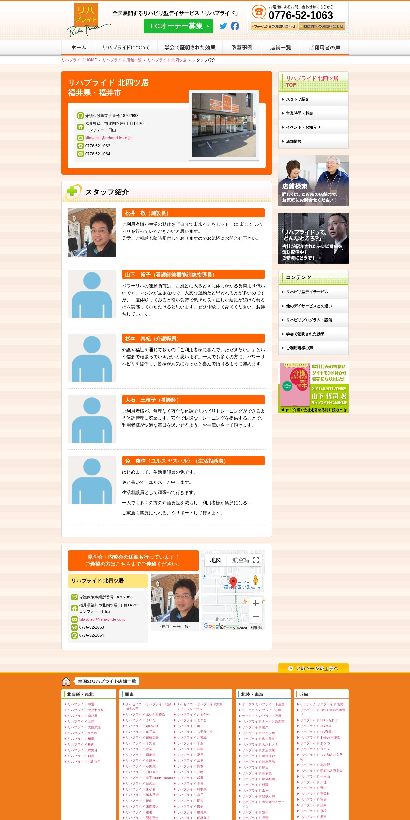Click the store front photo thumbnail
The width and height of the screenshot is (410, 820).
pyautogui.click(x=224, y=125)
